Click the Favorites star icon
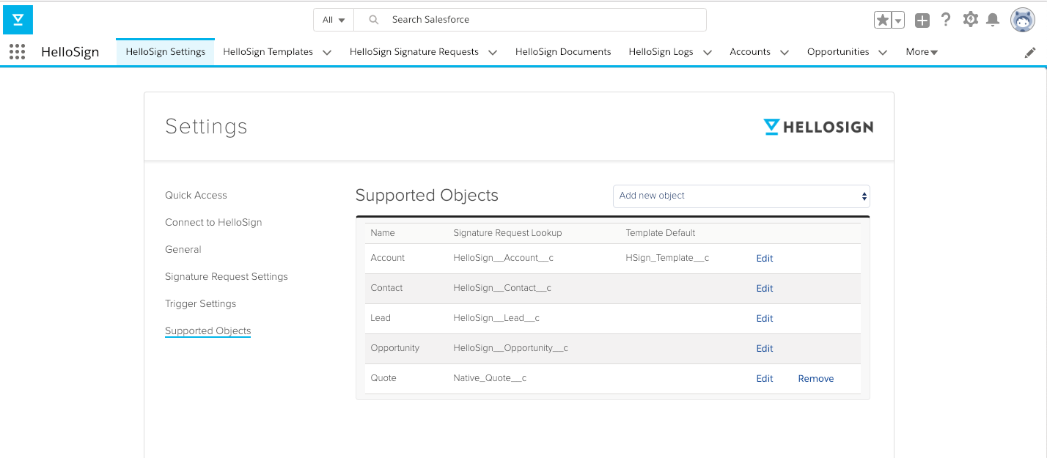This screenshot has width=1047, height=458. click(883, 21)
